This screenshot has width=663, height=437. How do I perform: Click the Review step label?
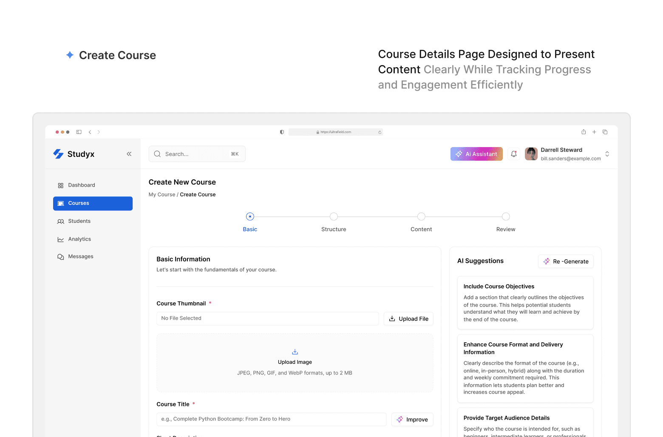tap(506, 229)
